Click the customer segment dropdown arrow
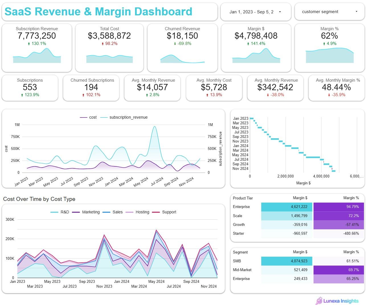The height and width of the screenshot is (305, 366). pos(356,12)
